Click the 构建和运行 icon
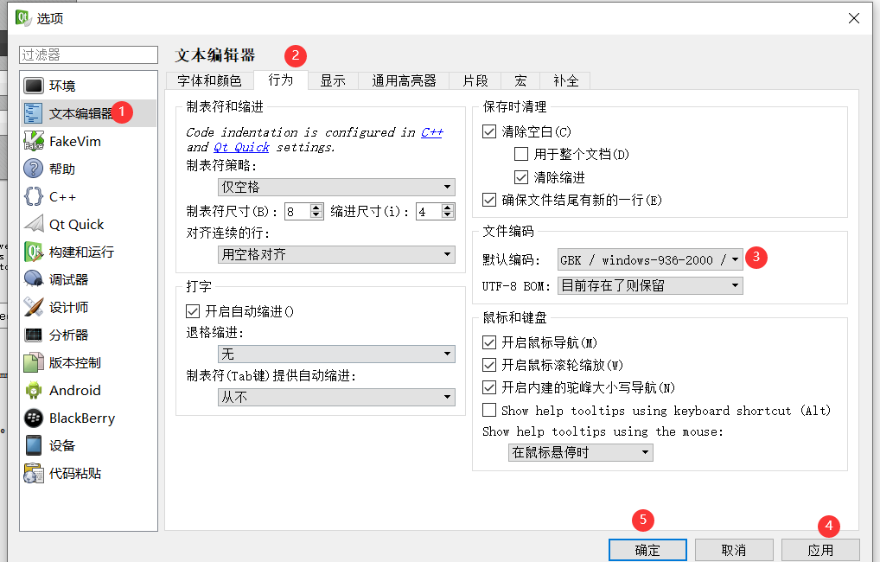The image size is (880, 562). pyautogui.click(x=33, y=252)
